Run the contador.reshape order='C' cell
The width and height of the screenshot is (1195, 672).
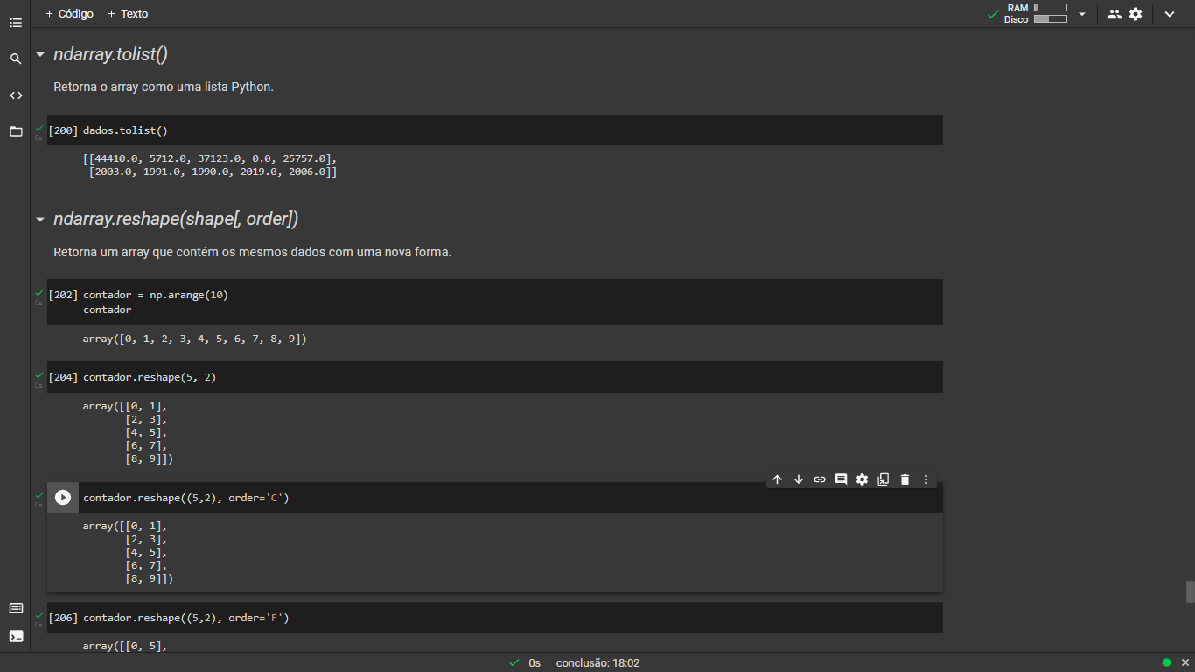pyautogui.click(x=63, y=497)
